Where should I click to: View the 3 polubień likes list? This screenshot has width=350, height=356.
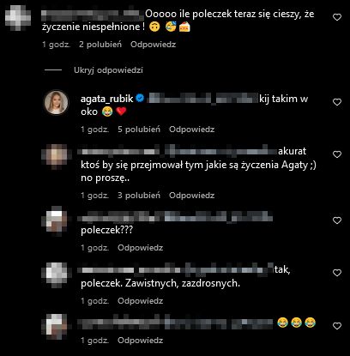139,196
